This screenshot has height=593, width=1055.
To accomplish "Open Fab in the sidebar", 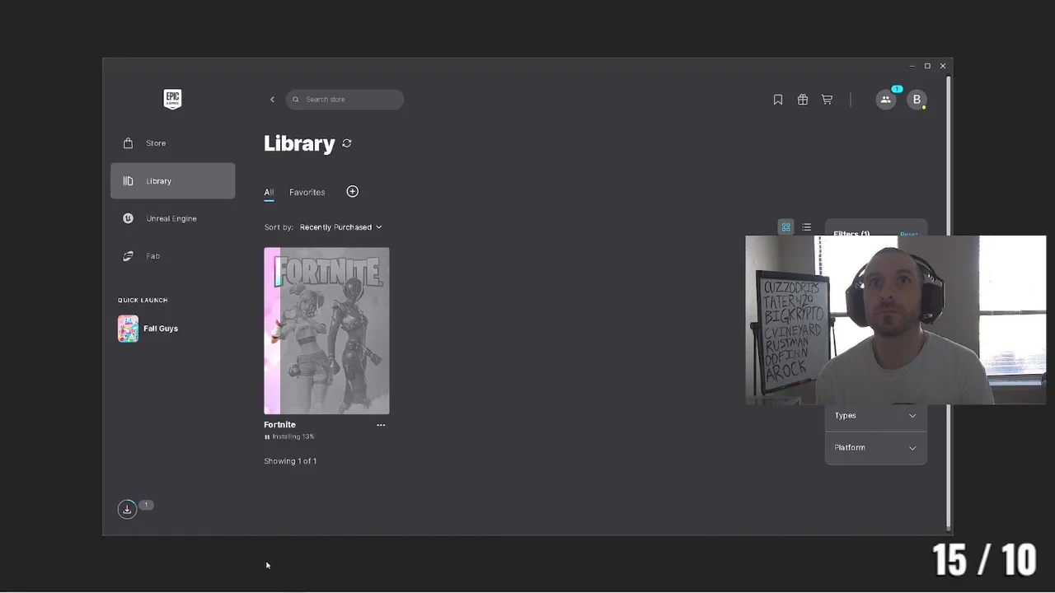I will pos(172,256).
